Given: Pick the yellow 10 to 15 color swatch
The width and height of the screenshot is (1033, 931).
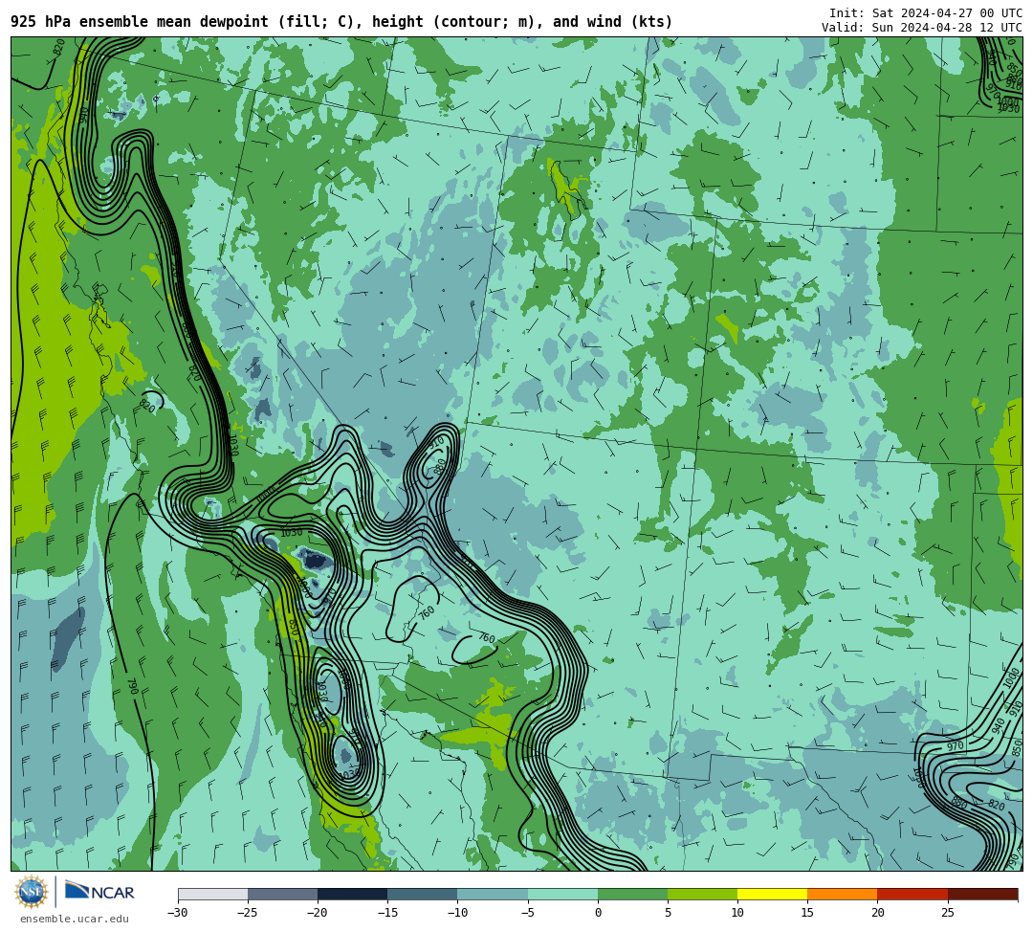Looking at the screenshot, I should [772, 894].
